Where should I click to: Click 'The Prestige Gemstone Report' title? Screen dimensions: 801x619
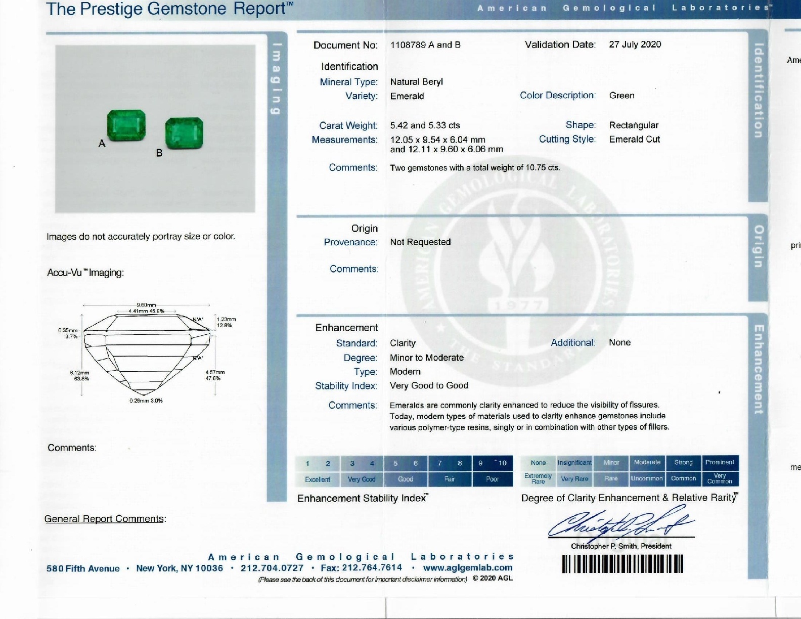pos(169,9)
